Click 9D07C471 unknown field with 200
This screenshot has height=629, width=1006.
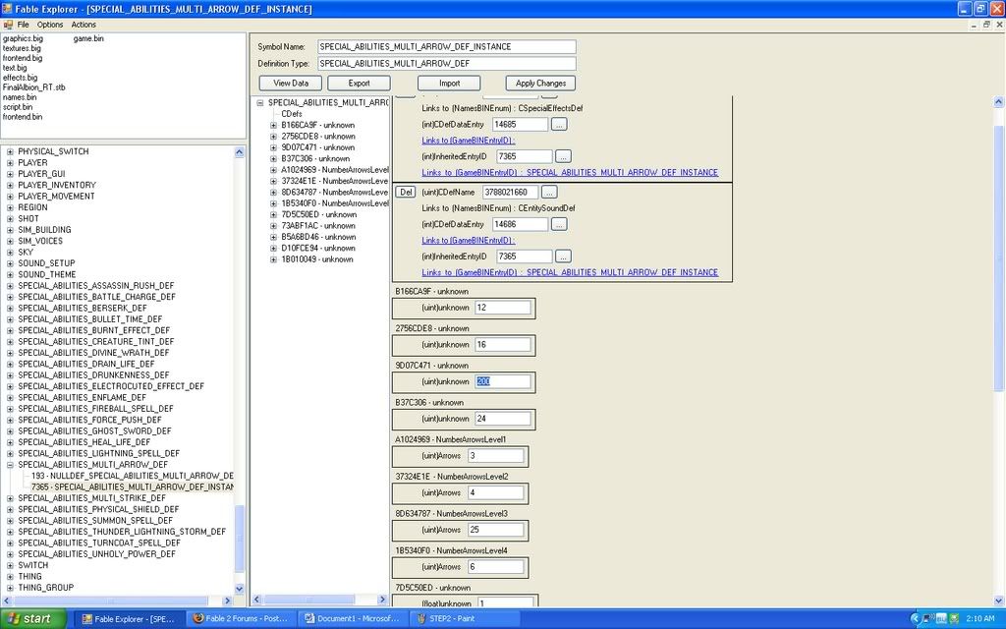pos(502,381)
